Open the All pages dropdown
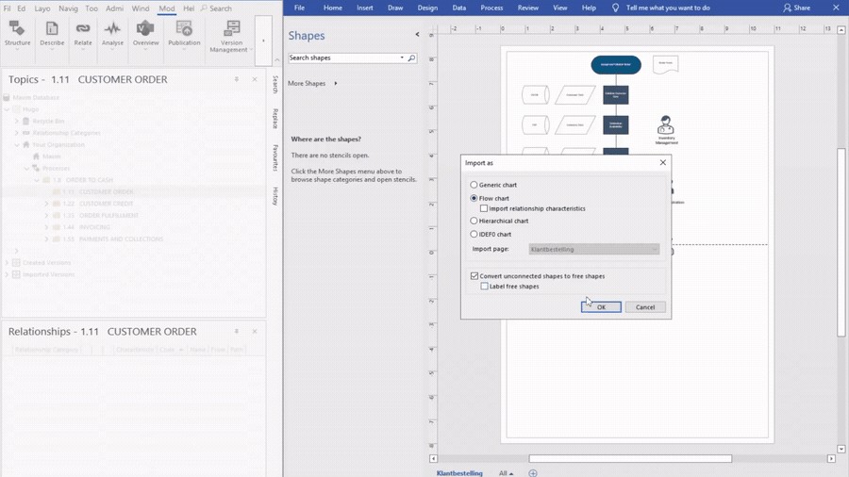The width and height of the screenshot is (849, 477). [x=506, y=473]
